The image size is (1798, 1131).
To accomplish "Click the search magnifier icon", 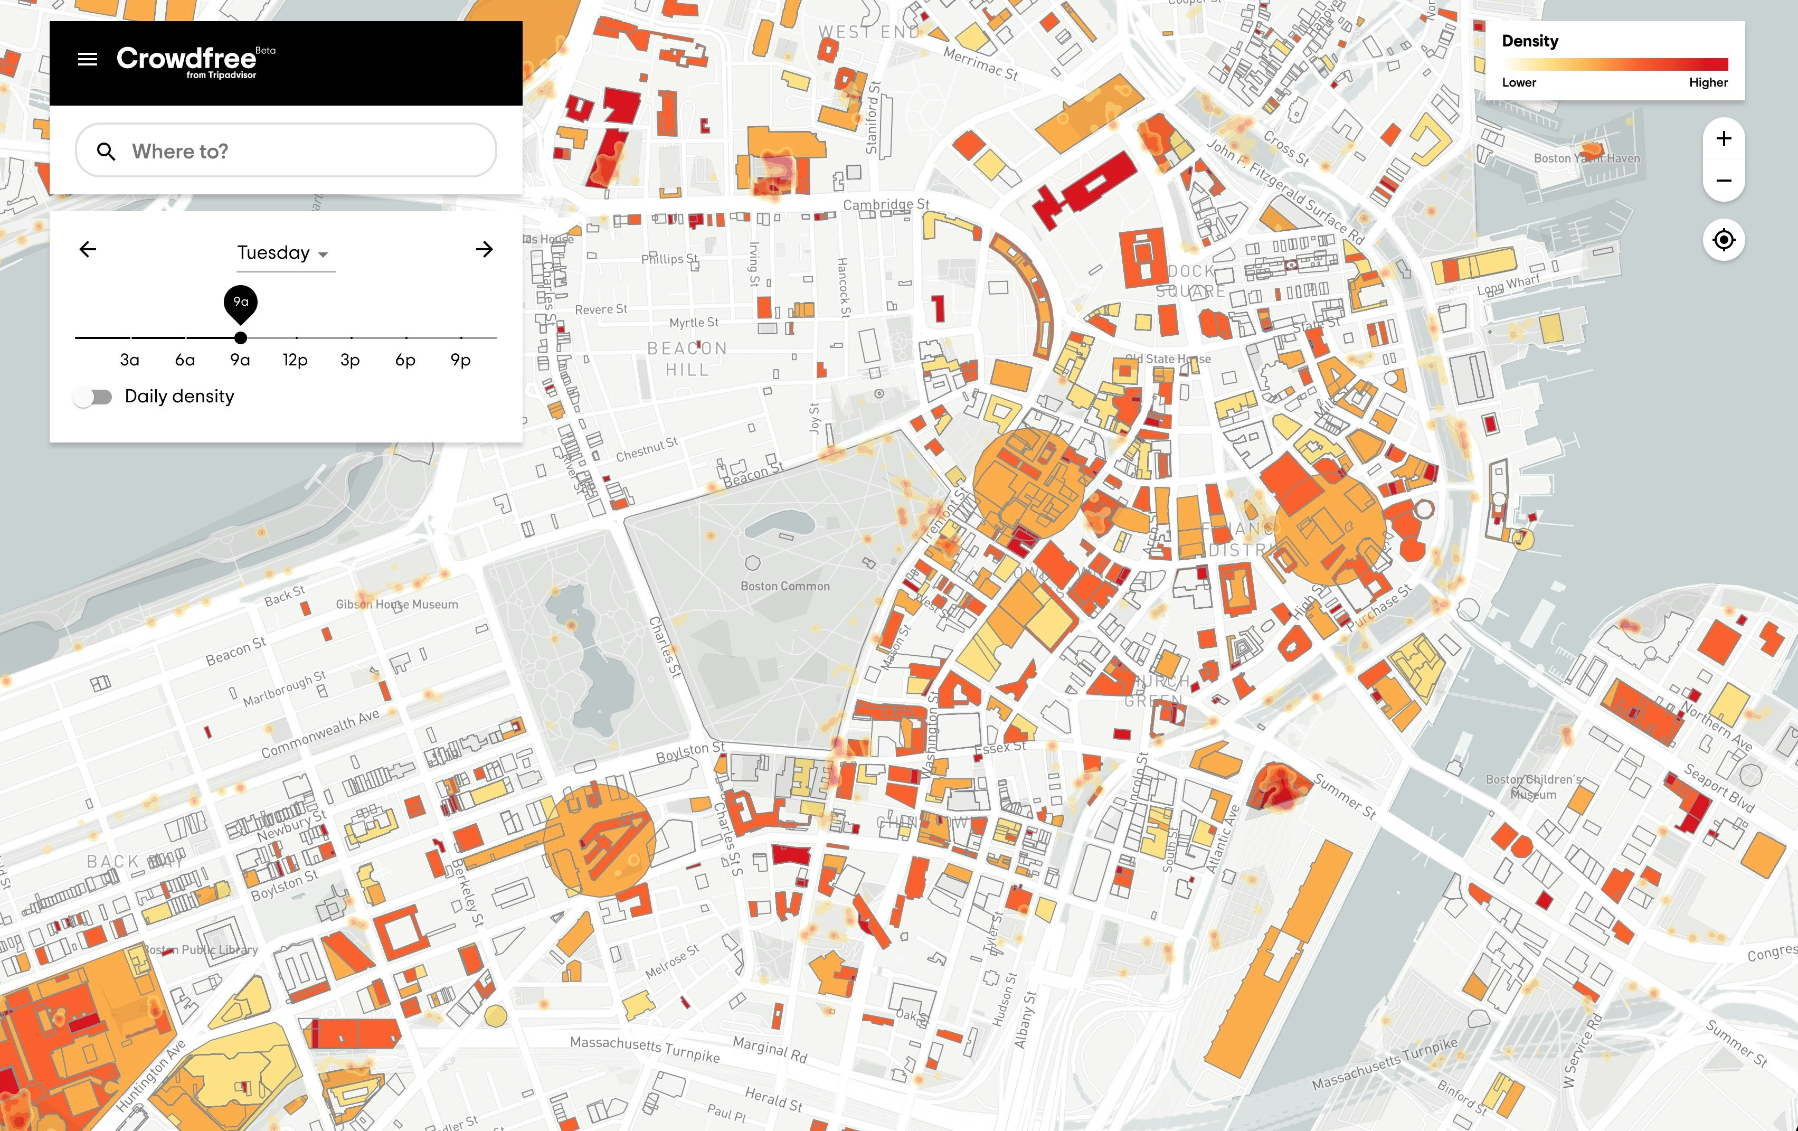I will [x=106, y=152].
